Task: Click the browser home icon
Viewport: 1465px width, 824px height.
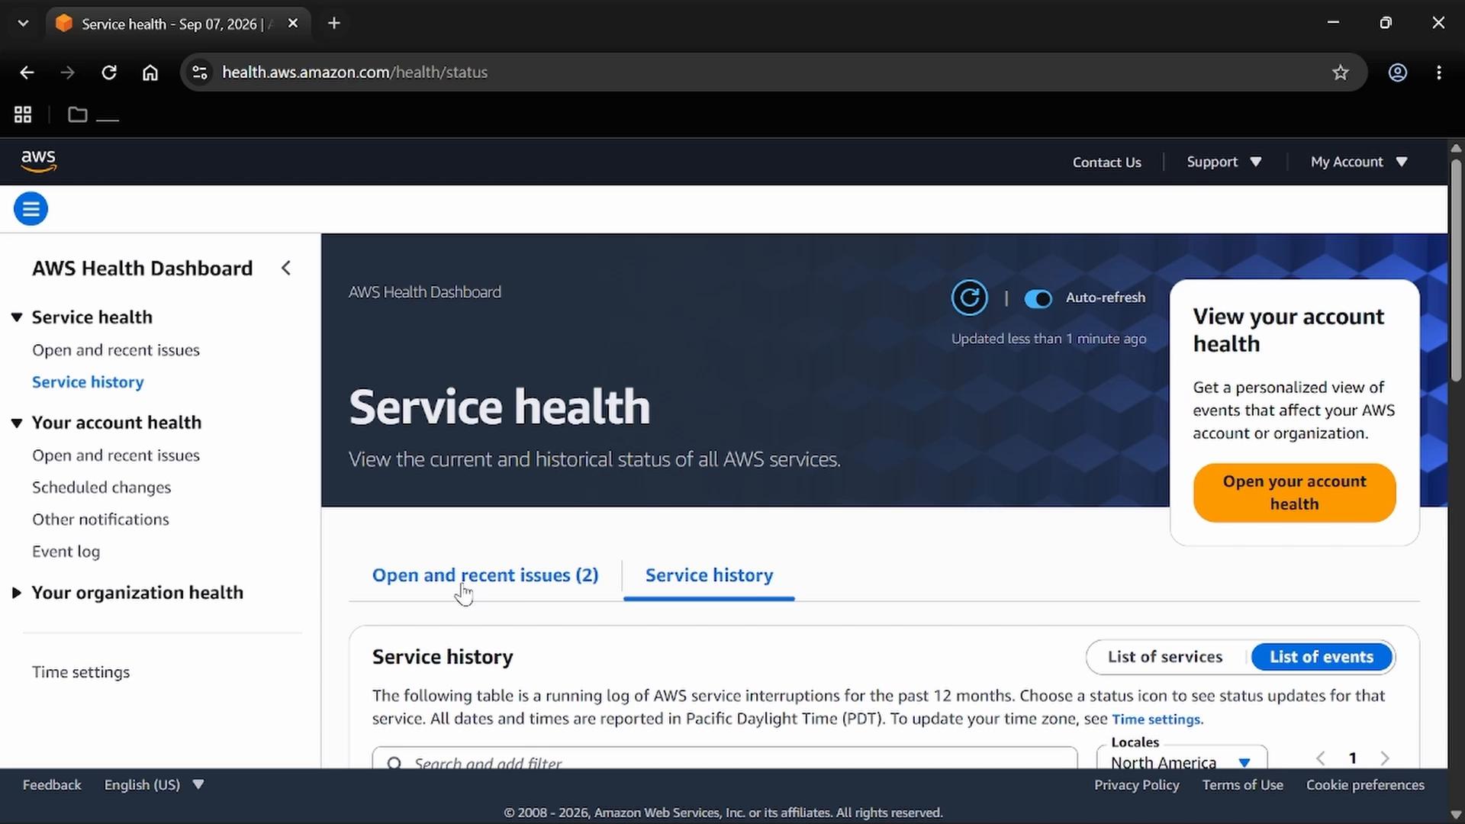Action: coord(150,72)
